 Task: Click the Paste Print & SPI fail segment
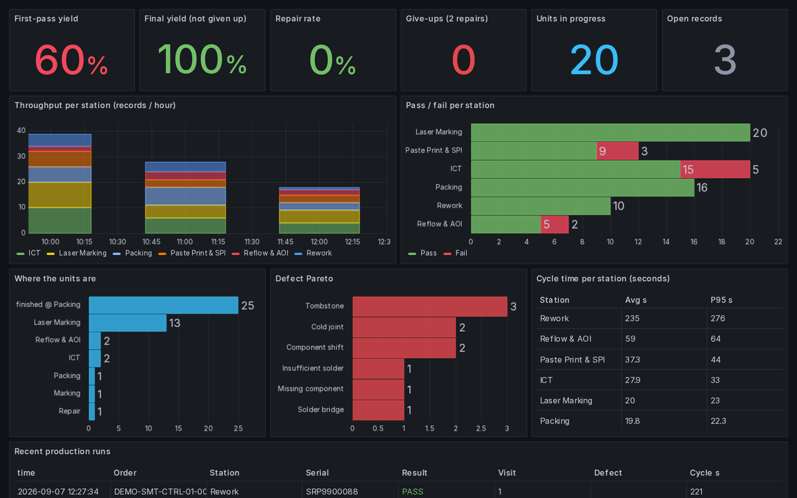[618, 151]
